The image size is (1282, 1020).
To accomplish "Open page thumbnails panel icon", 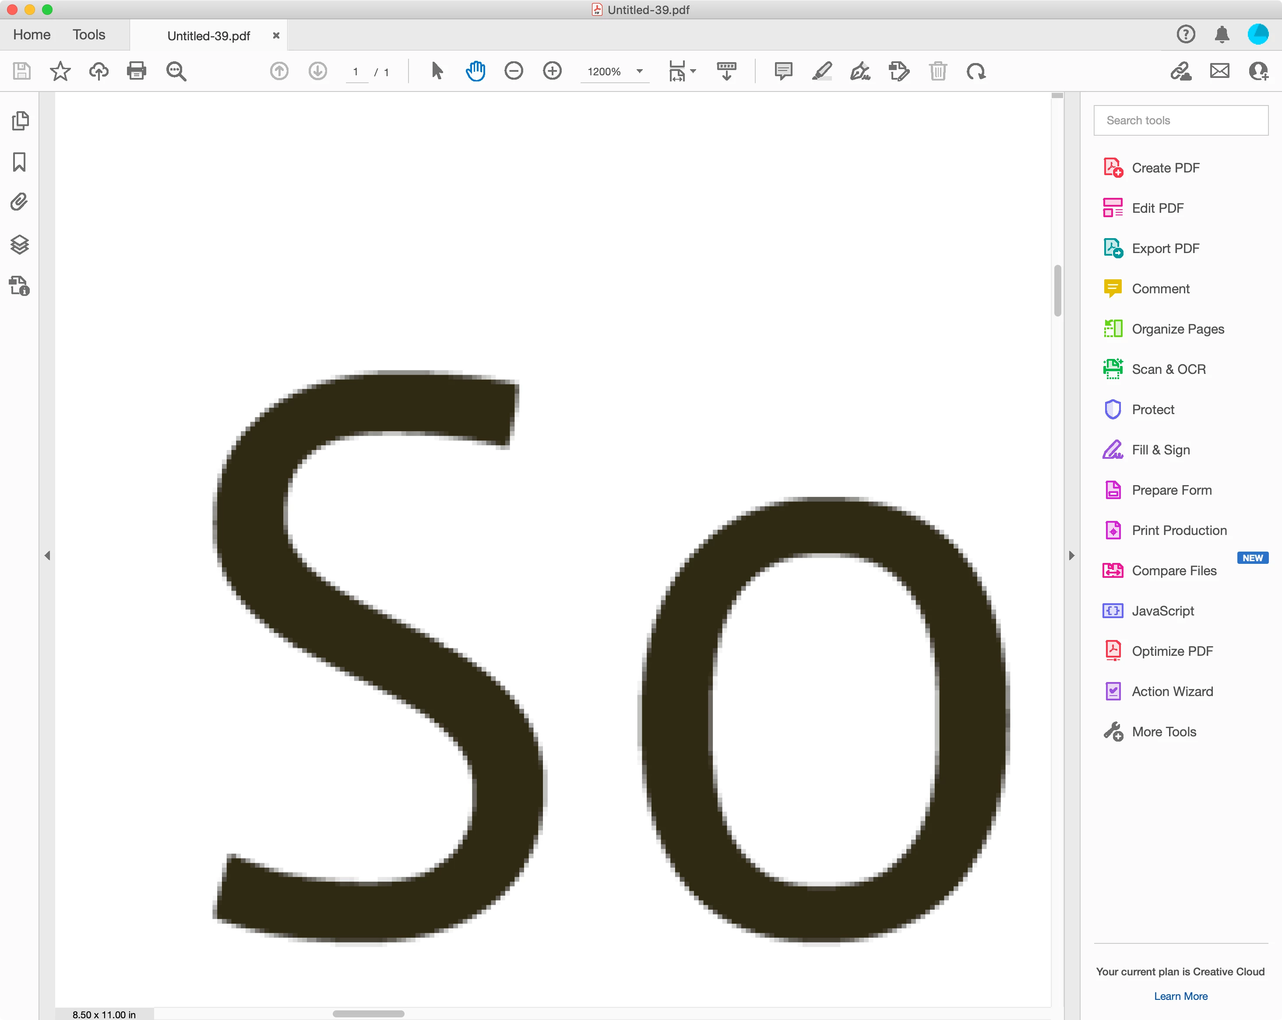I will point(20,121).
